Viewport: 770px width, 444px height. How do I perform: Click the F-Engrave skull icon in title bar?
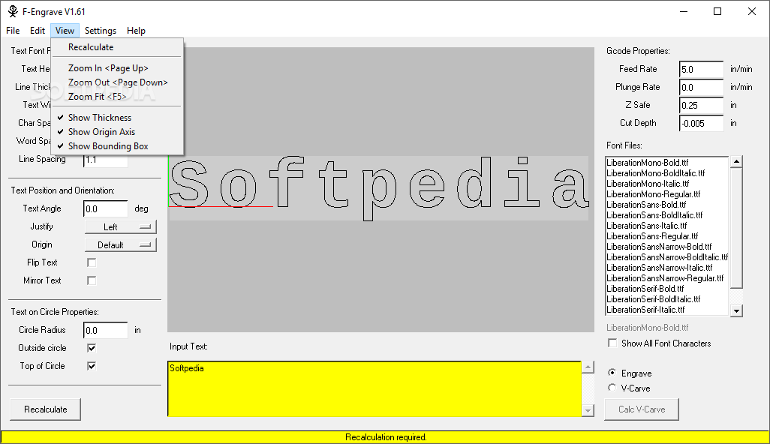[x=13, y=11]
